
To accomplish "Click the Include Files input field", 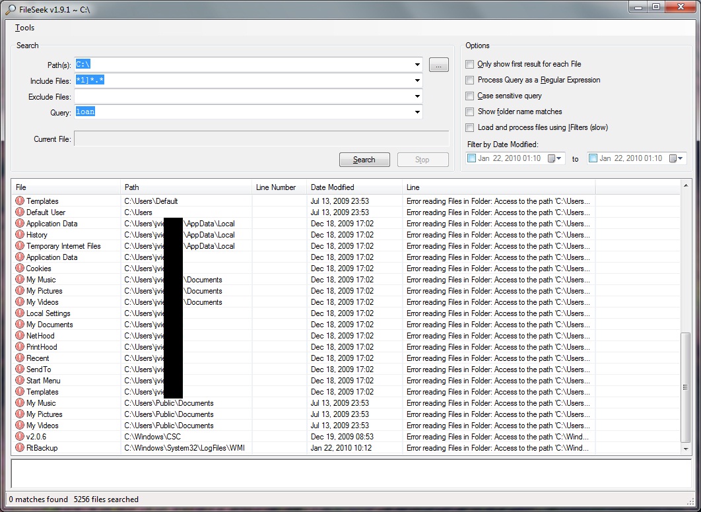I will click(244, 80).
